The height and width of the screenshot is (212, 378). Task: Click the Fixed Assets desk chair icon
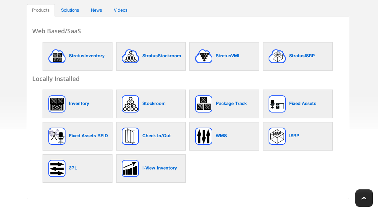(277, 104)
